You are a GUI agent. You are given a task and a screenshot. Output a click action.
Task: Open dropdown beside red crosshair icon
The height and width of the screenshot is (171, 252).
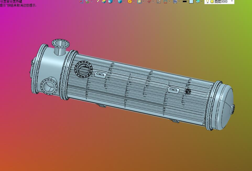tap(153, 2)
